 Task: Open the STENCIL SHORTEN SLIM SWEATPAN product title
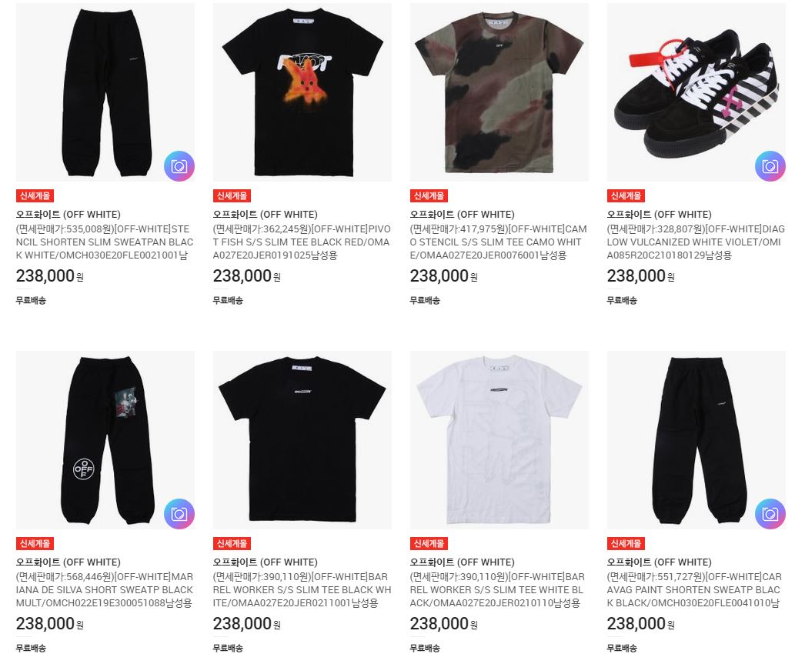(105, 242)
